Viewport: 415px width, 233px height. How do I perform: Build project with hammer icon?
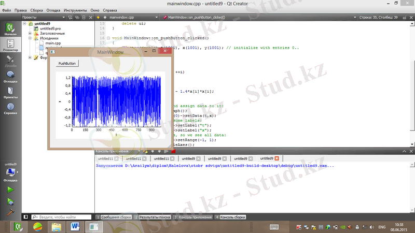point(10,212)
